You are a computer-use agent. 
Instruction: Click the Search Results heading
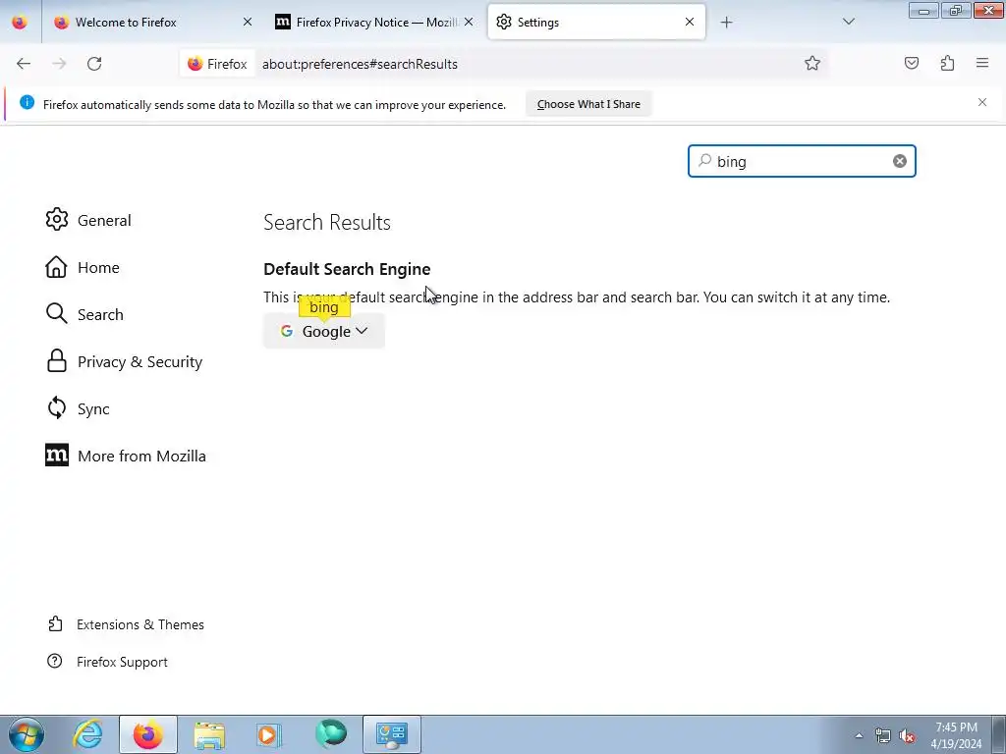tap(327, 223)
